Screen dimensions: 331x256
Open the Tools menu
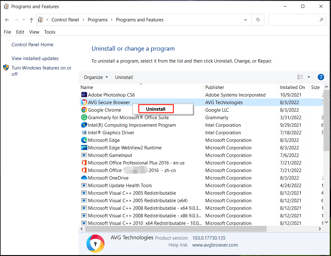pos(50,32)
